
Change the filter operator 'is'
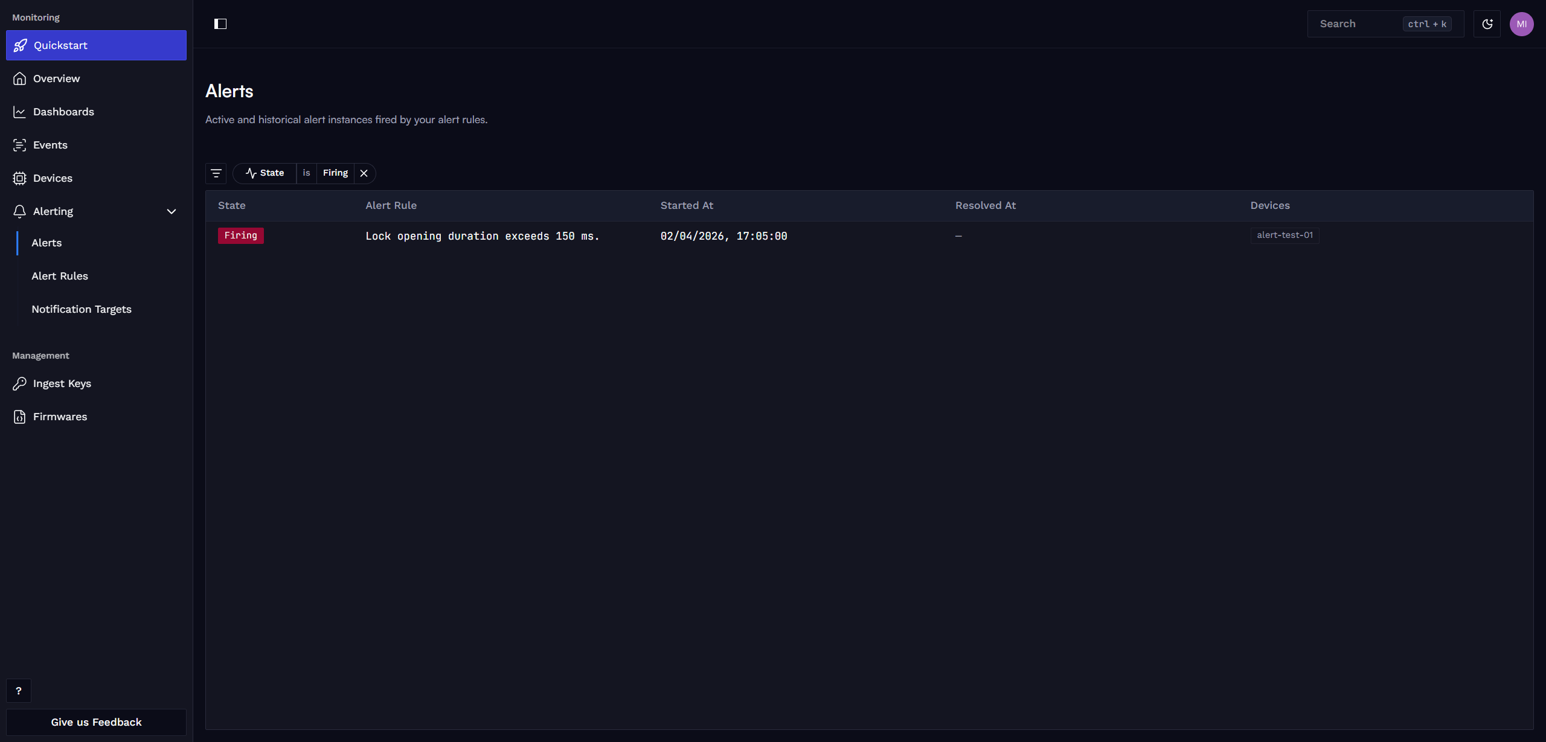click(x=306, y=173)
